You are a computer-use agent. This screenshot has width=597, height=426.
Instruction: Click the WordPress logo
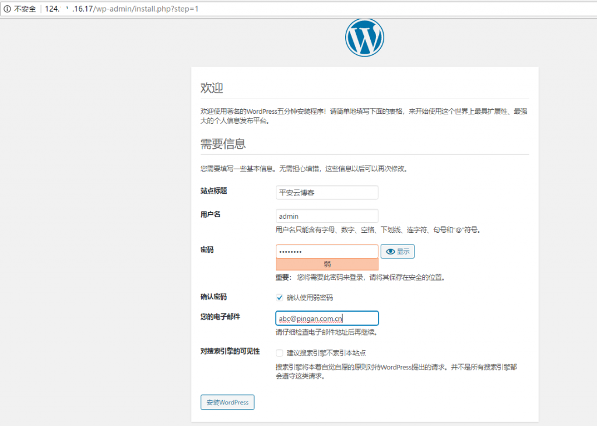click(x=364, y=38)
